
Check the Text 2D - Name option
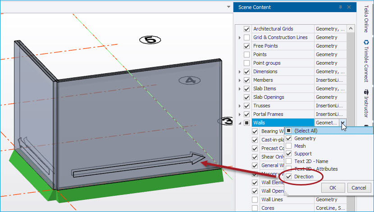click(x=289, y=161)
